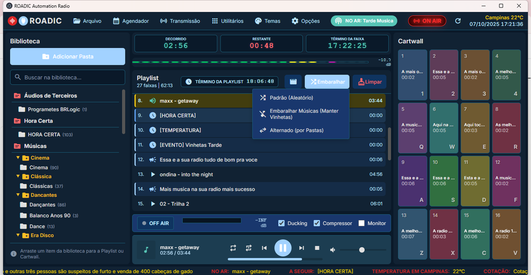Screen dimensions: 531x275
Task: Trigger cartwall pad 16 A radio 1...
Action: 507,234
